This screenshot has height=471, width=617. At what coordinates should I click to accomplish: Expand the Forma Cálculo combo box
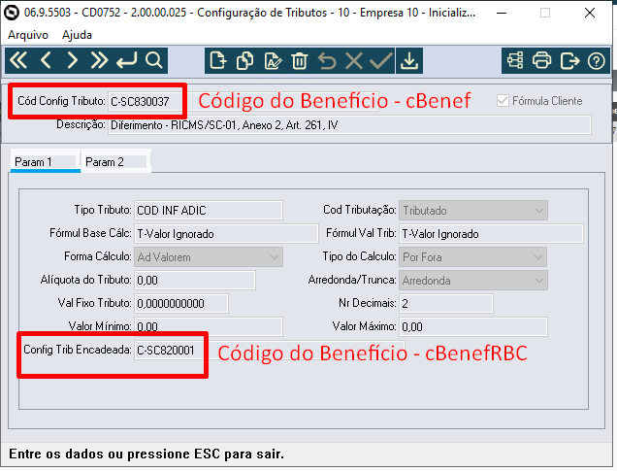[x=209, y=257]
